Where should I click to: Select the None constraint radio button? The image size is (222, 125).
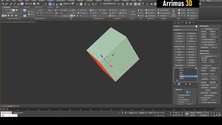[x=203, y=60]
